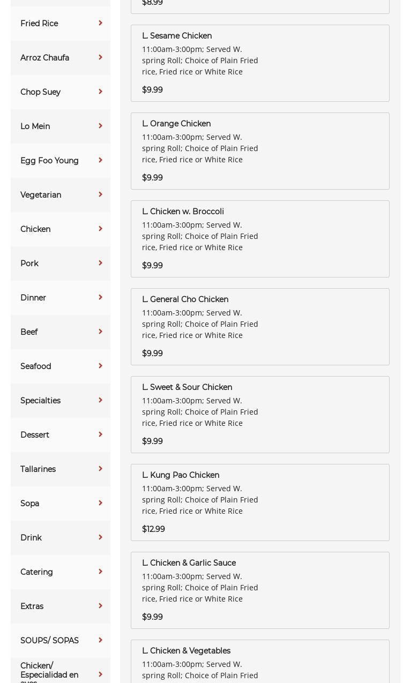This screenshot has width=410, height=683.
Task: Expand the Specialties category chevron
Action: tap(100, 400)
